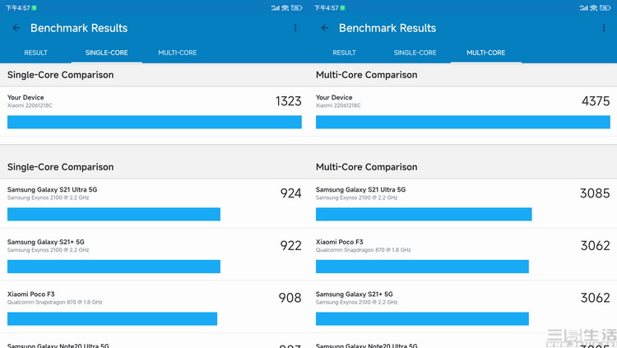This screenshot has width=617, height=348.
Task: Tap score 3062 for Galaxy S21+ 5G
Action: pyautogui.click(x=596, y=298)
